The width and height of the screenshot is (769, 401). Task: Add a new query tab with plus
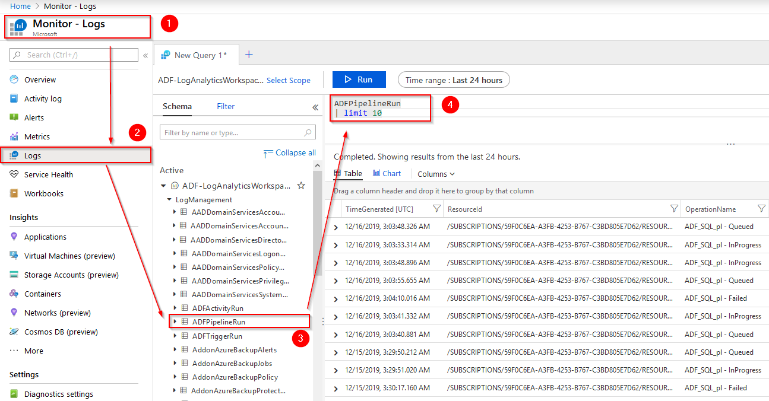(x=249, y=55)
